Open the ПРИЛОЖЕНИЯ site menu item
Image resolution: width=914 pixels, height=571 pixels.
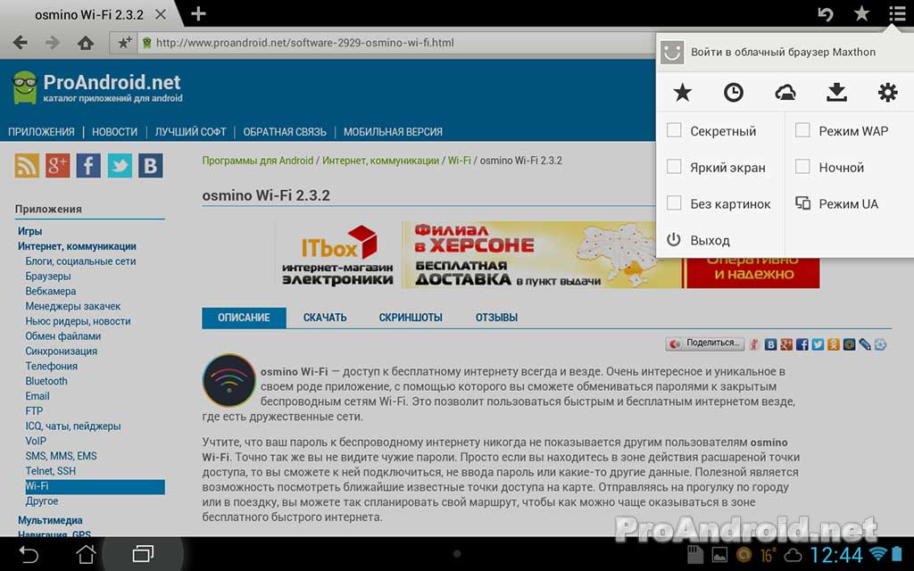click(x=41, y=132)
